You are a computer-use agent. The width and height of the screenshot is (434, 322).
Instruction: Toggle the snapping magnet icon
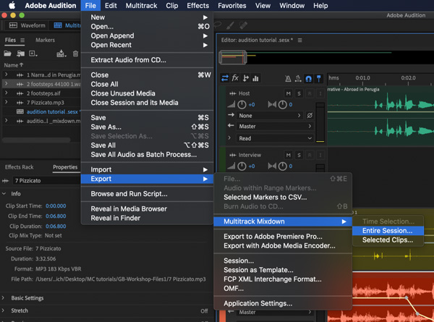point(308,79)
